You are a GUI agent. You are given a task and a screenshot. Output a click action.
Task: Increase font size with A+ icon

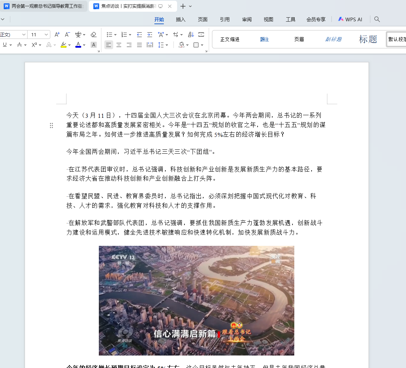(57, 34)
